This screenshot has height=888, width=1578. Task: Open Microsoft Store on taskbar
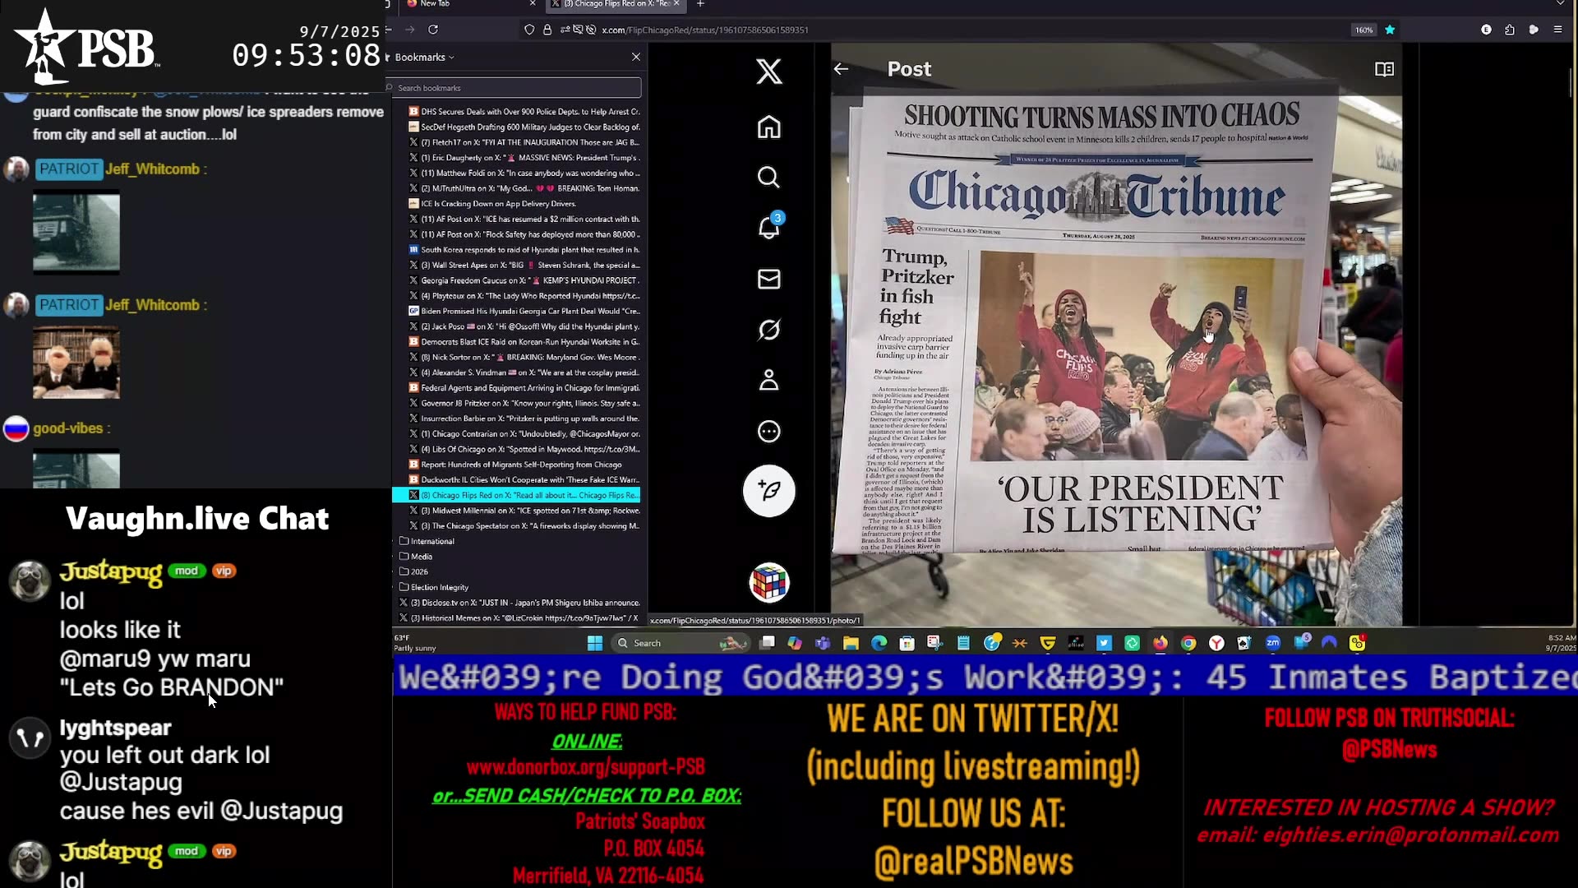coord(907,643)
